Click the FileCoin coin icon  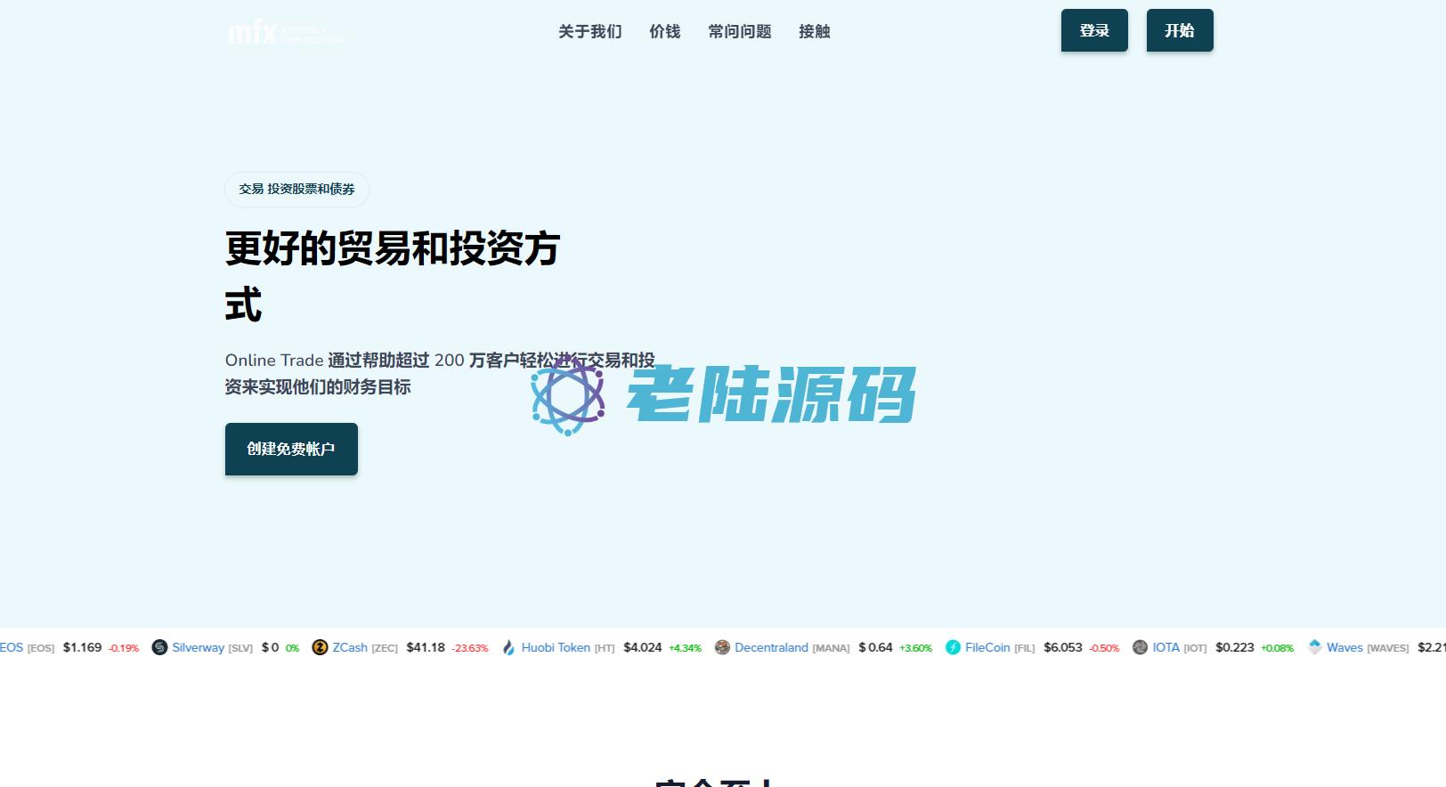(x=953, y=647)
